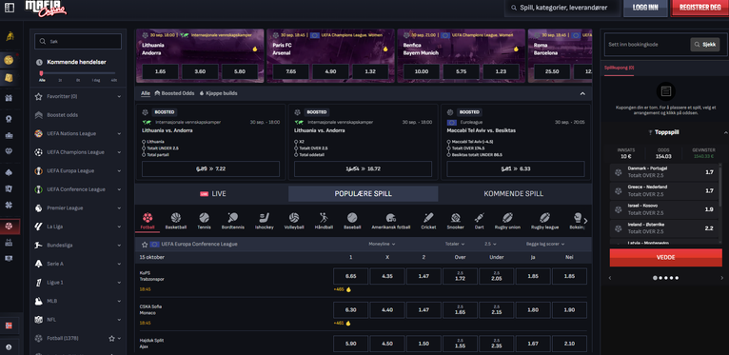729x355 pixels.
Task: Show more sports with the right arrow
Action: pyautogui.click(x=585, y=221)
